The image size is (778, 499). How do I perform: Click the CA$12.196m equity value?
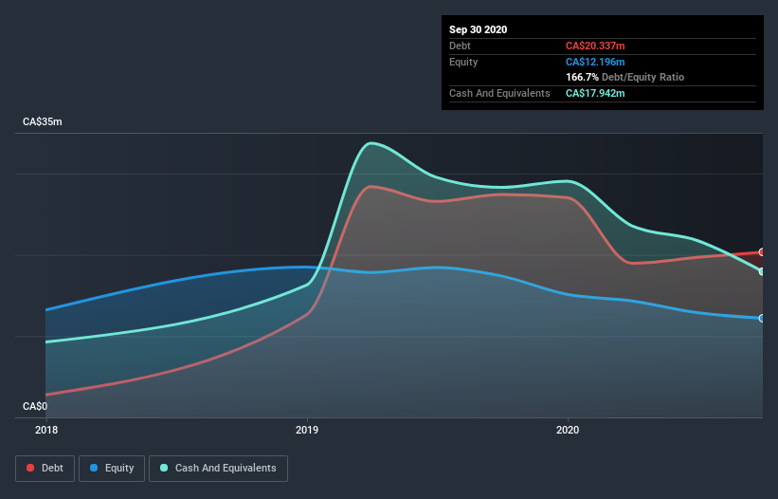click(595, 62)
